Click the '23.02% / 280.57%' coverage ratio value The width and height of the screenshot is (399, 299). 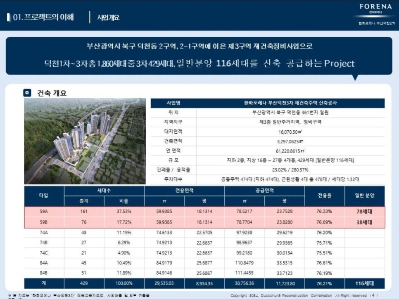coord(290,170)
